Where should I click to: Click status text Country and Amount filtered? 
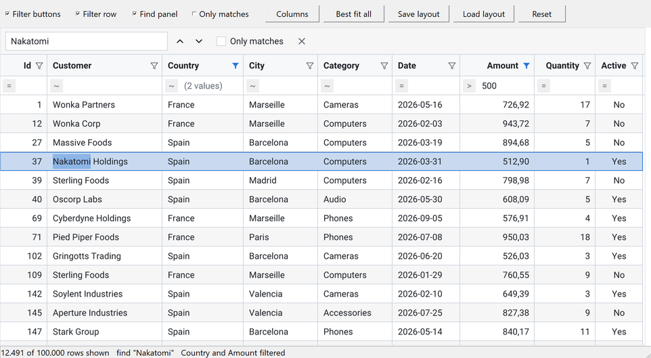(x=233, y=353)
